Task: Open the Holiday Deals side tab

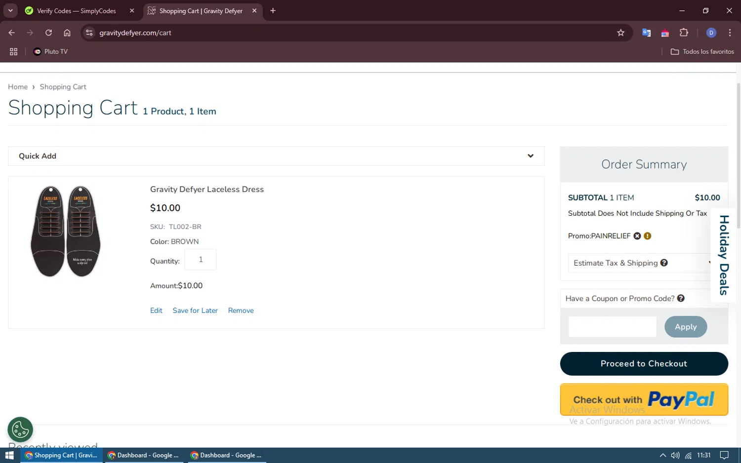Action: pyautogui.click(x=724, y=255)
